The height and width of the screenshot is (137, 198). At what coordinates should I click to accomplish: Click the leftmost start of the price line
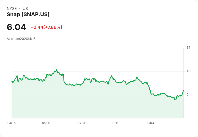coord(12,81)
